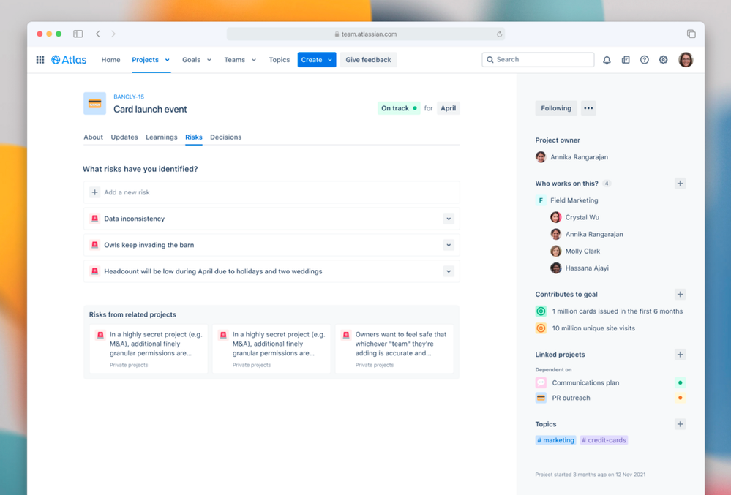Image resolution: width=731 pixels, height=495 pixels.
Task: Click the risk siren icon for Owls keep invading
Action: [x=94, y=245]
